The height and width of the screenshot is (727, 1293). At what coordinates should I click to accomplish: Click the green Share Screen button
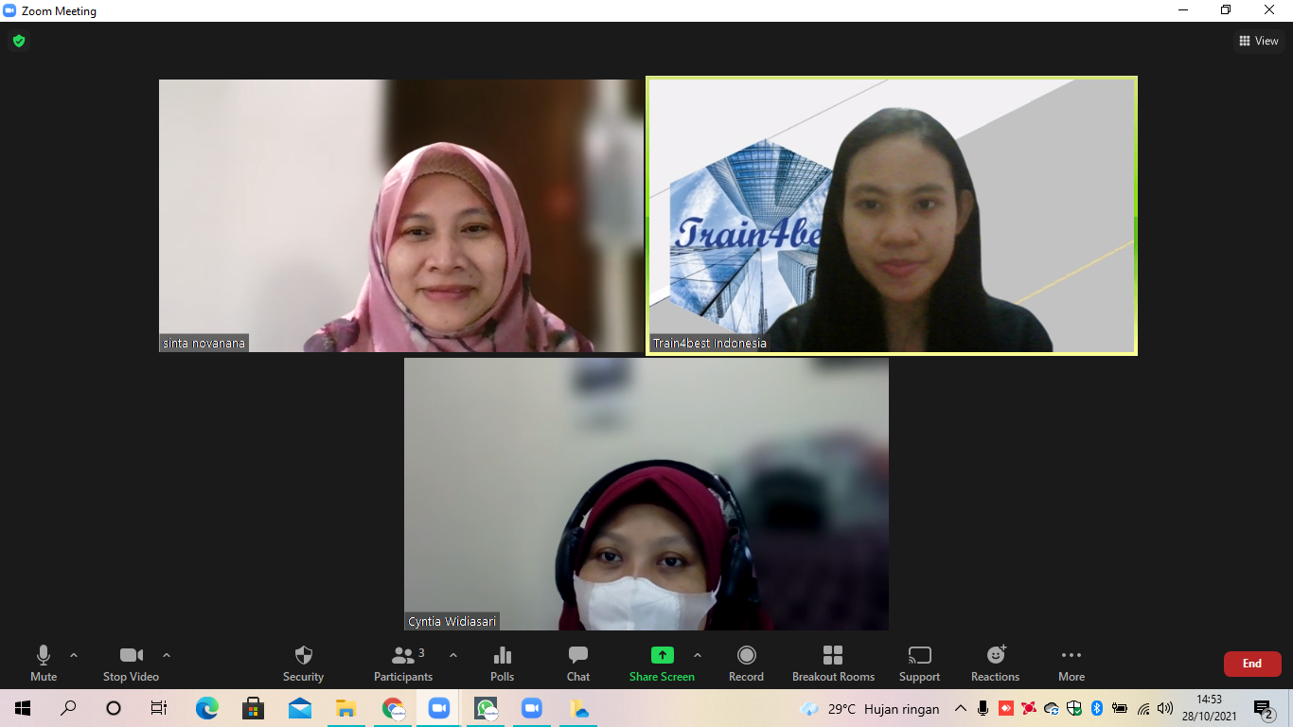662,663
